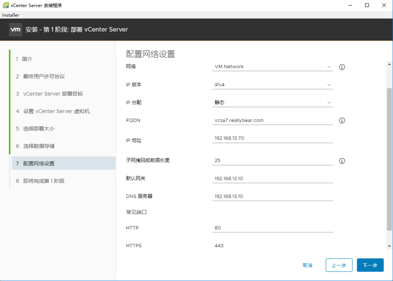393x281 pixels.
Task: Click the 默认网关 input field
Action: (x=273, y=179)
